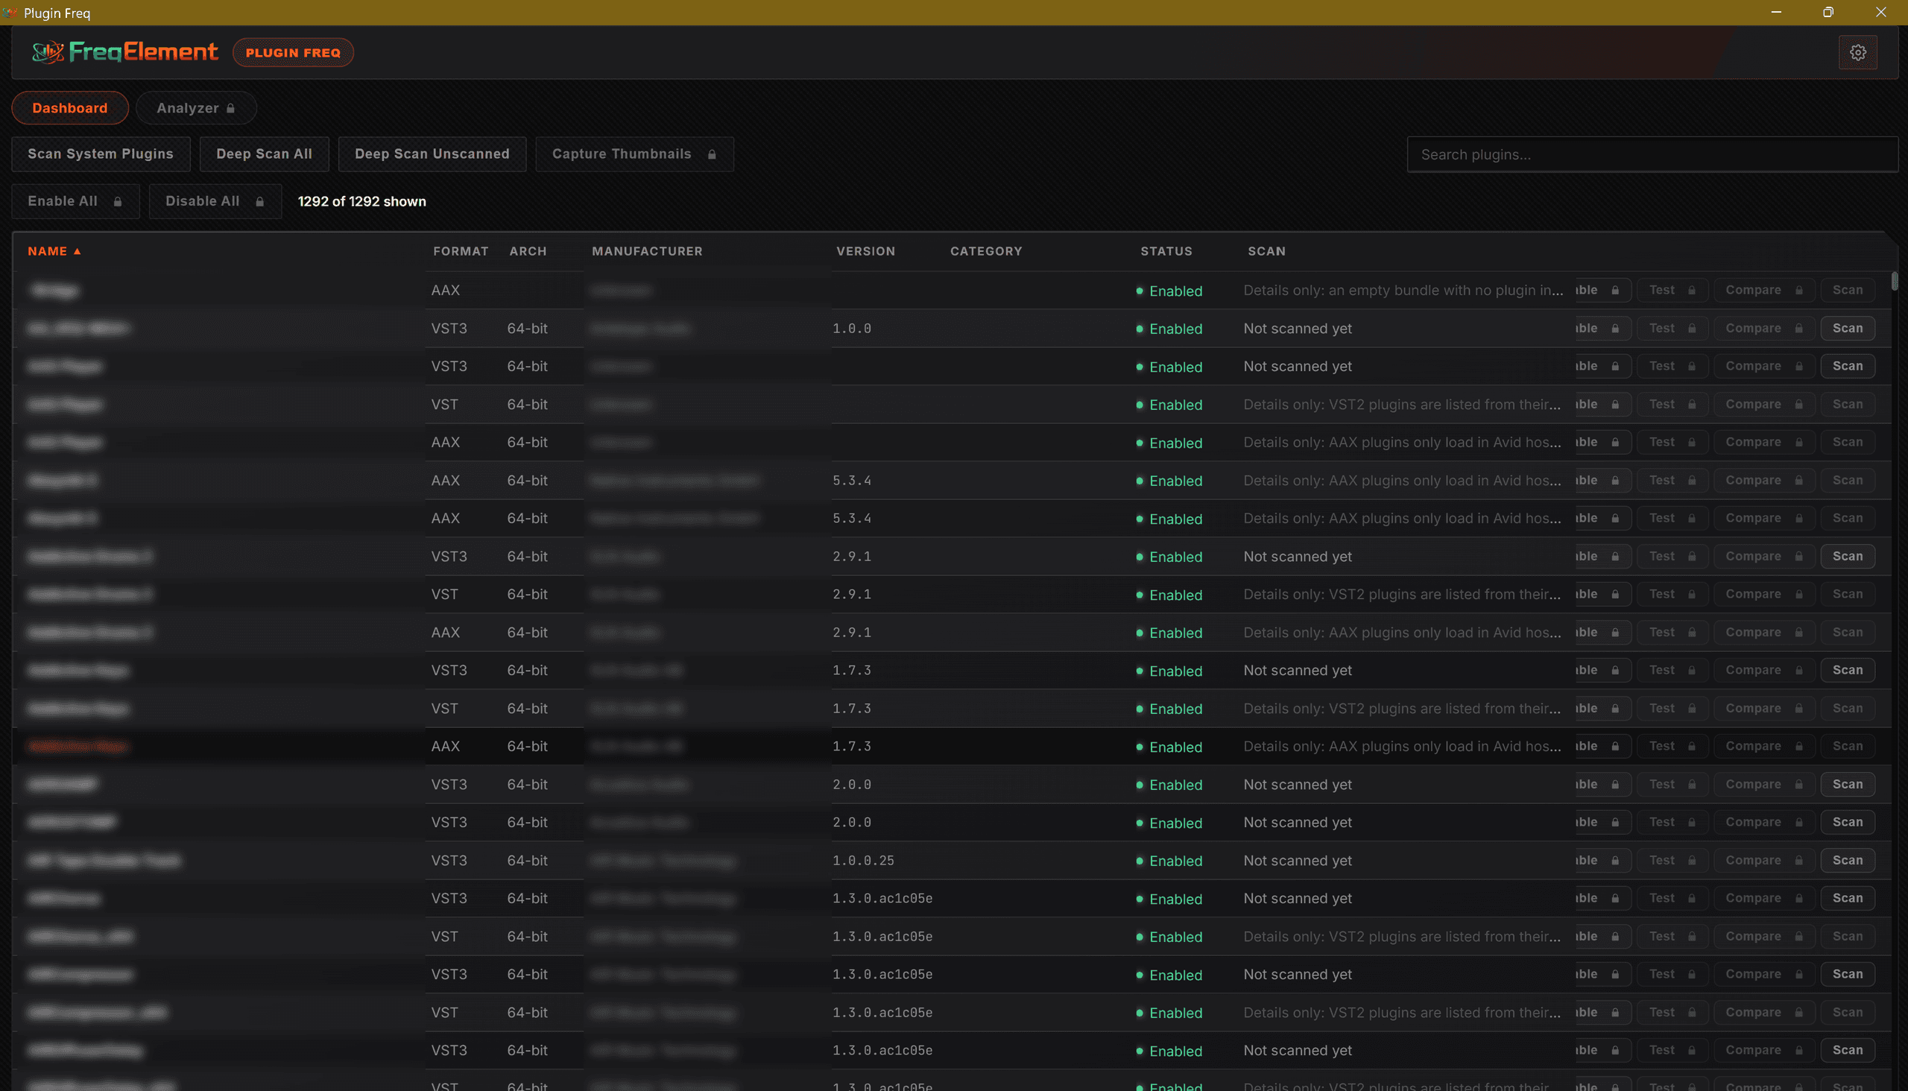Screen dimensions: 1908x1091
Task: Click the '1.0.0' version cell
Action: tap(852, 328)
